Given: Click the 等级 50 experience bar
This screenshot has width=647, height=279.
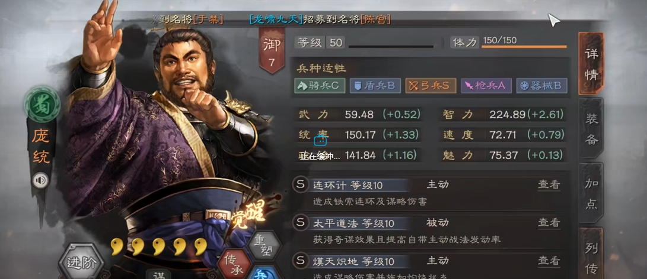Looking at the screenshot, I should tap(391, 47).
